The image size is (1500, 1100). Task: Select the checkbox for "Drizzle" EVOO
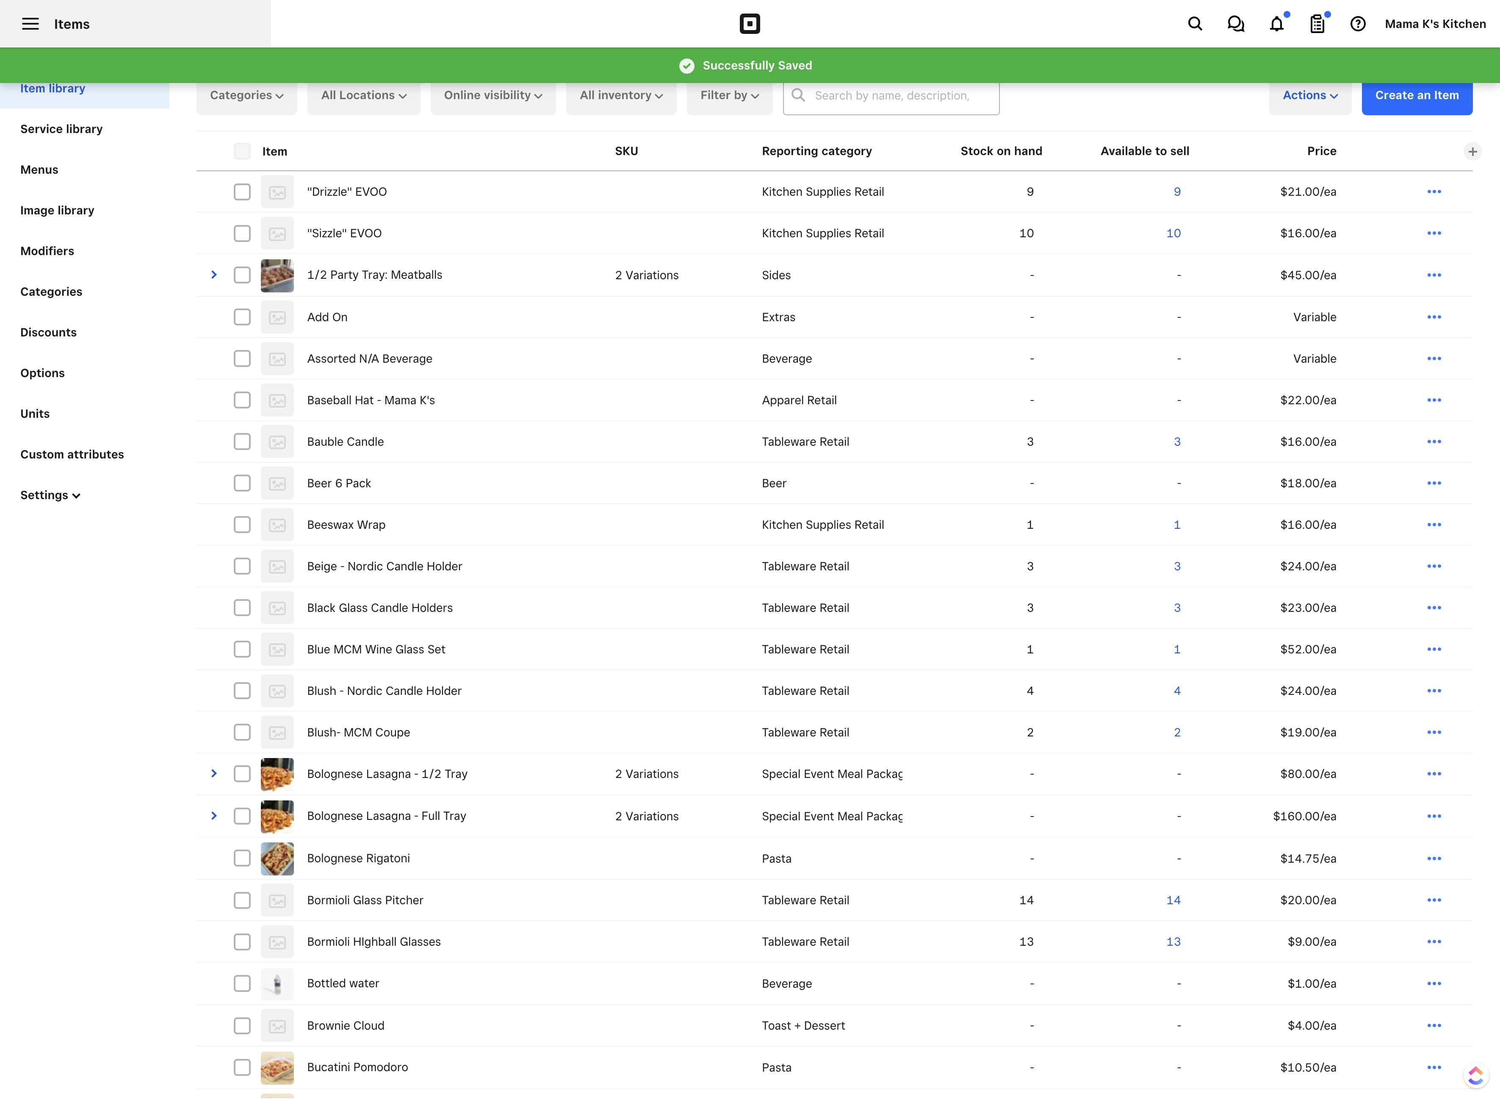coord(242,192)
